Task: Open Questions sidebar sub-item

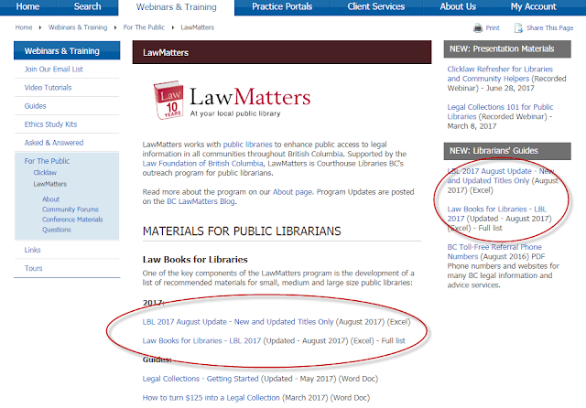Action: 57,230
